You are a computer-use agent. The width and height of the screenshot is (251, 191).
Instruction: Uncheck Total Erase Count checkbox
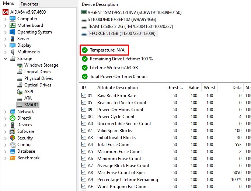(84, 144)
